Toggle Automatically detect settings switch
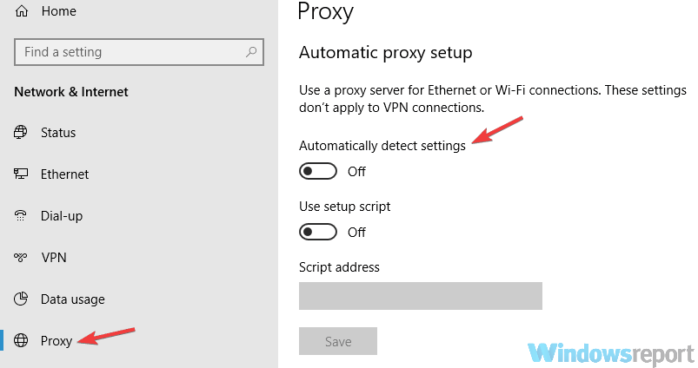 [x=318, y=171]
